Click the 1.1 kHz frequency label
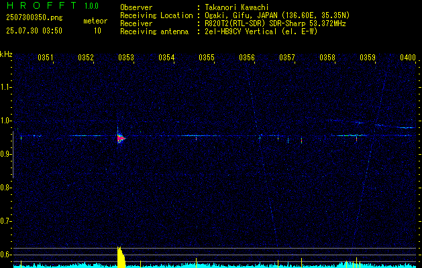This screenshot has height=268, width=422. [5, 87]
